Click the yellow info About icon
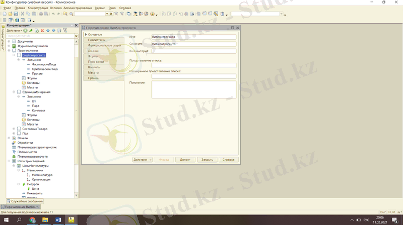The width and height of the screenshot is (403, 225). 152,14
